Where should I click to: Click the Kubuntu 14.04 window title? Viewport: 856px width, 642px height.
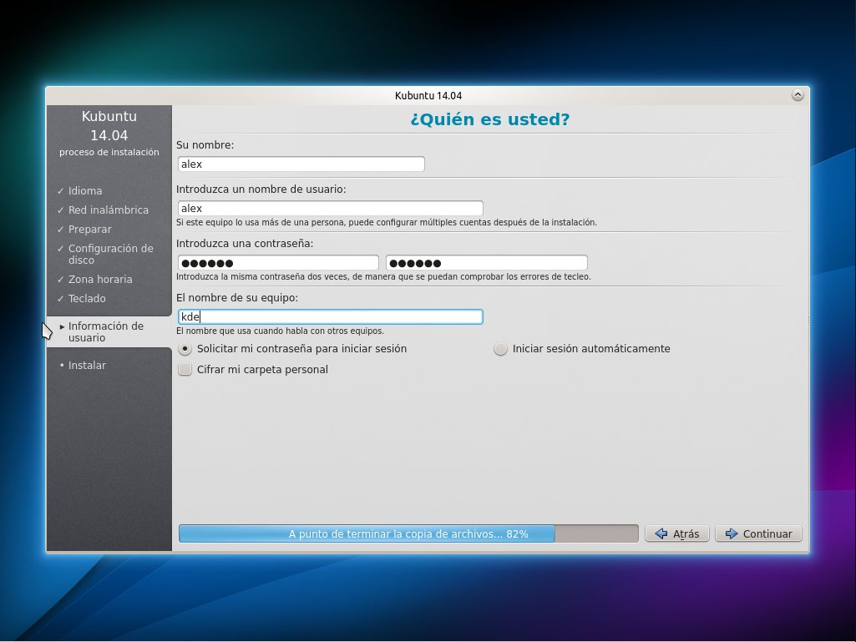(428, 95)
